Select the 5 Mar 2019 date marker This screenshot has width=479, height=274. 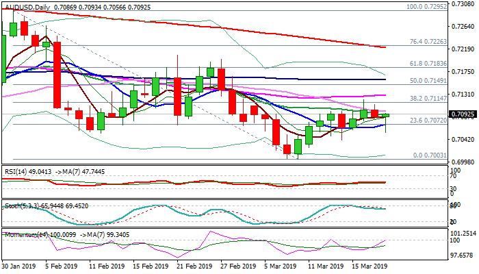pos(279,266)
